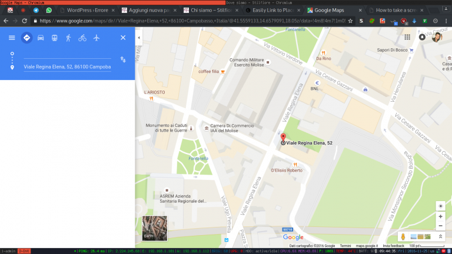
Task: Choose walking directions icon
Action: pos(68,38)
